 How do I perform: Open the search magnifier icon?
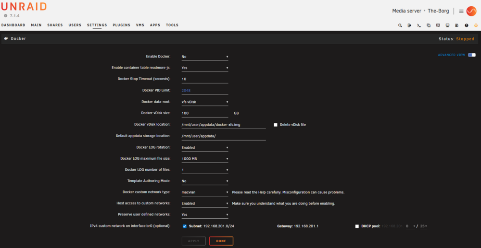(x=400, y=25)
